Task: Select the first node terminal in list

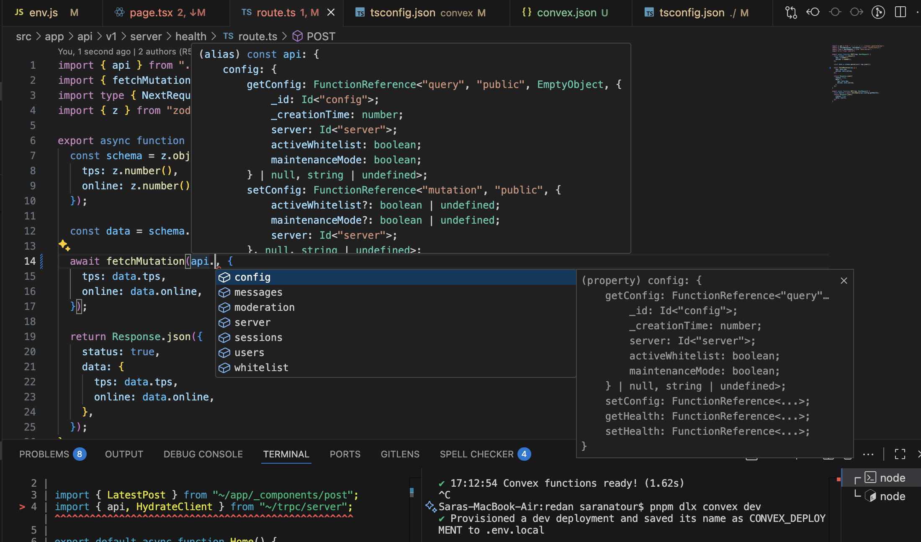Action: click(x=880, y=478)
